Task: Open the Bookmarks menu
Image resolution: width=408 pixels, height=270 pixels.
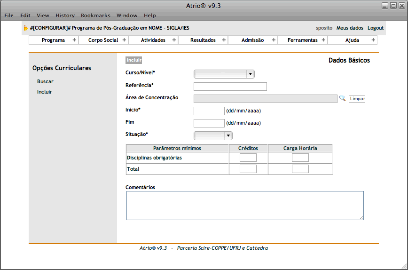Action: pos(95,16)
